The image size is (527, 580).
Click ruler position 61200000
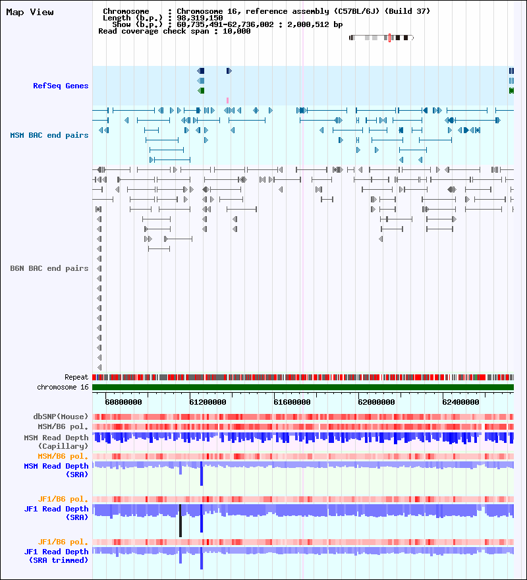[208, 402]
